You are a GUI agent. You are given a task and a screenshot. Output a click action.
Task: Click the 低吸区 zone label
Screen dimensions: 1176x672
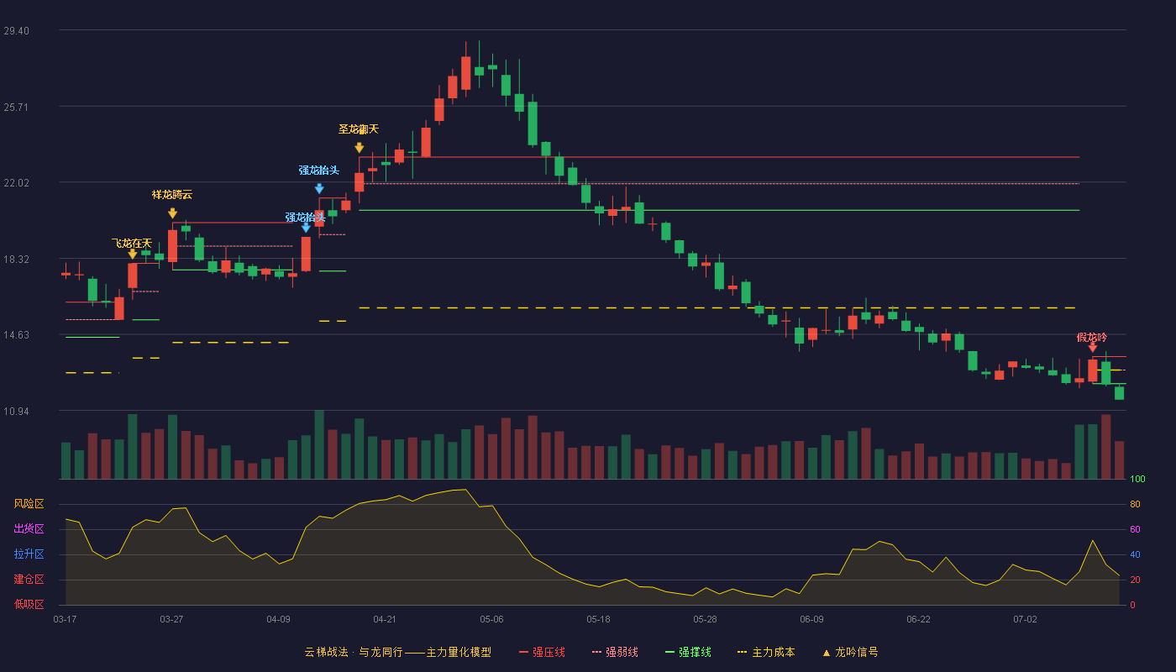tap(29, 604)
